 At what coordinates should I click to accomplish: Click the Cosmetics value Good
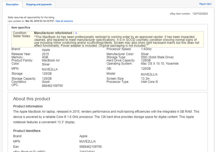[x=46, y=82]
